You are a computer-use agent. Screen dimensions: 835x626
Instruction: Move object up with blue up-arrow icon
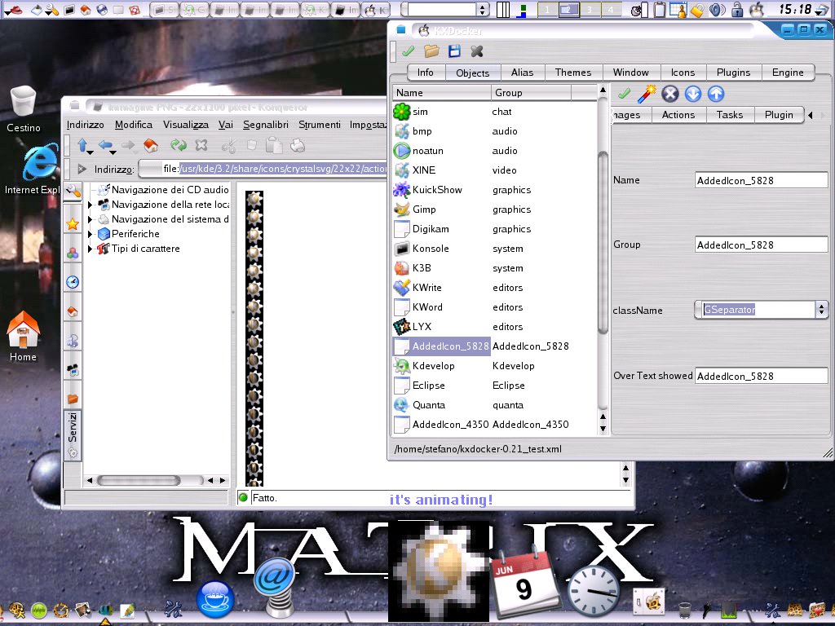click(x=716, y=95)
